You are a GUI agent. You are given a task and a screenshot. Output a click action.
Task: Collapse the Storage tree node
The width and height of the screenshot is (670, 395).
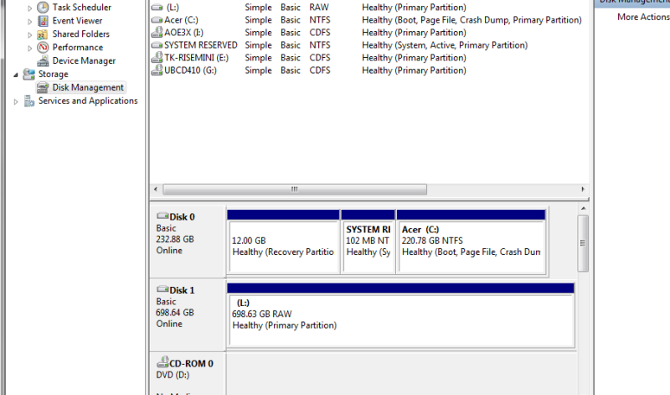pyautogui.click(x=16, y=75)
